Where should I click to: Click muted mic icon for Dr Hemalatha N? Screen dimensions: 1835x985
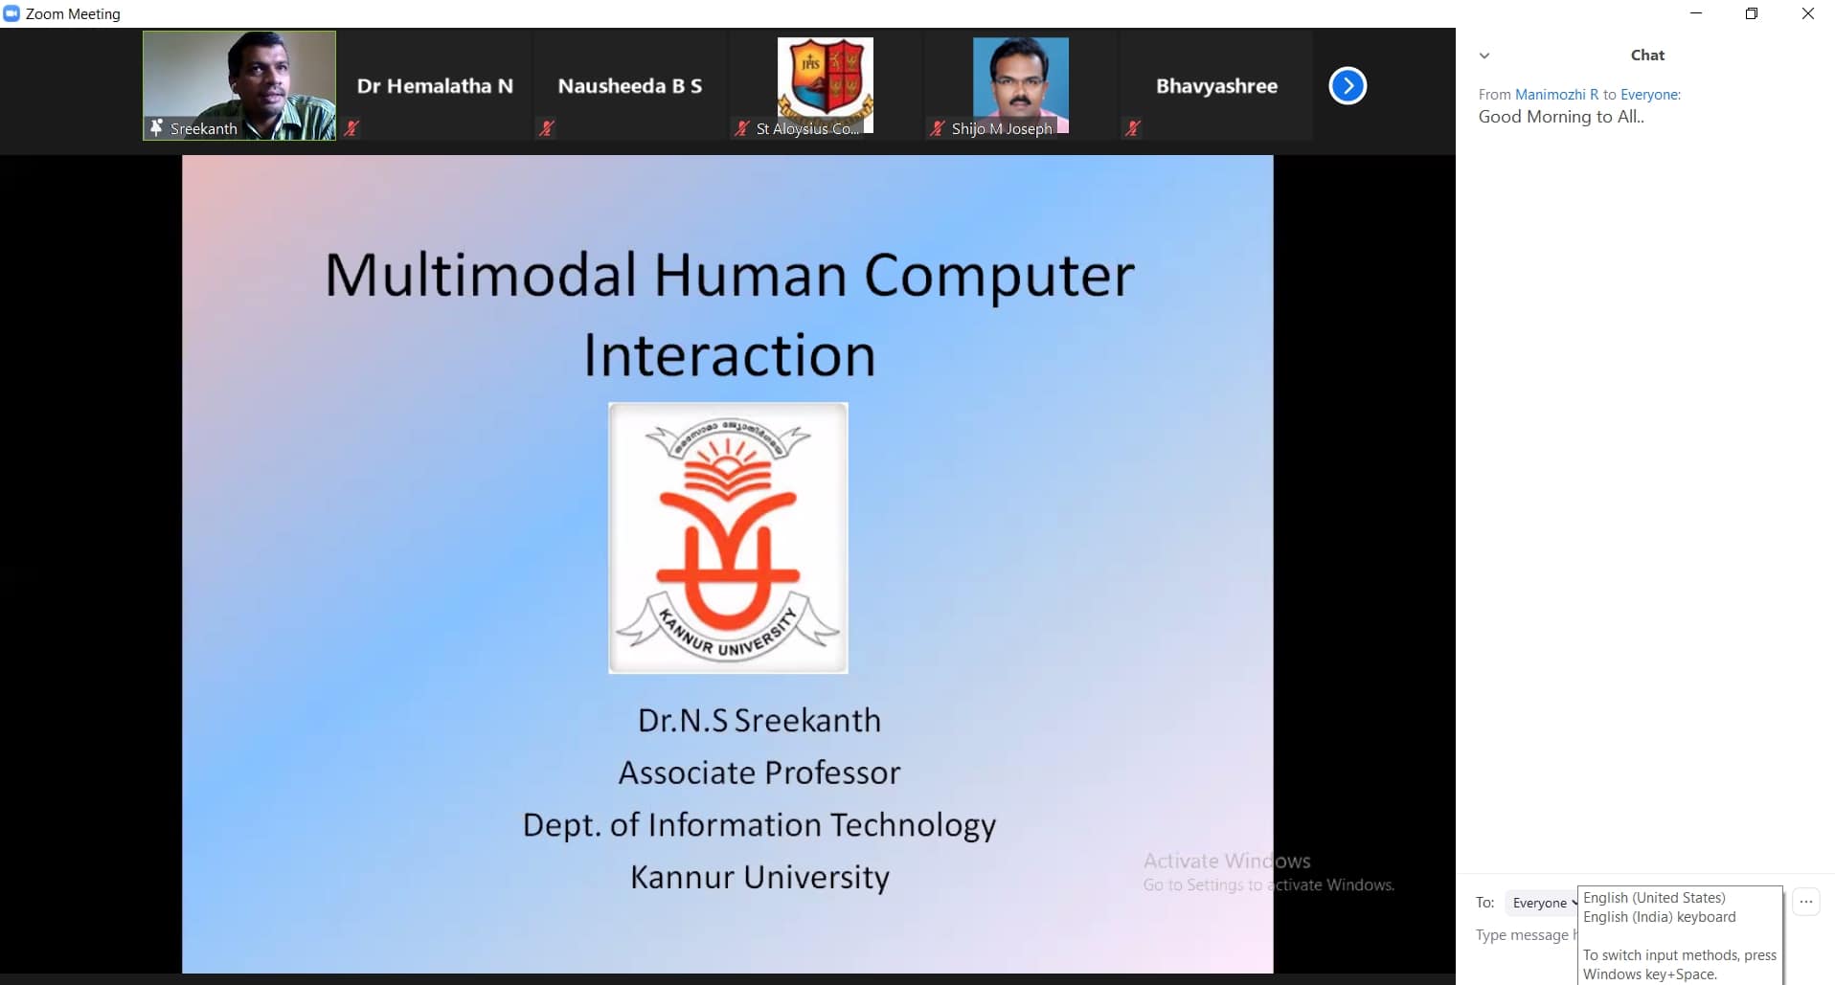[x=352, y=127]
